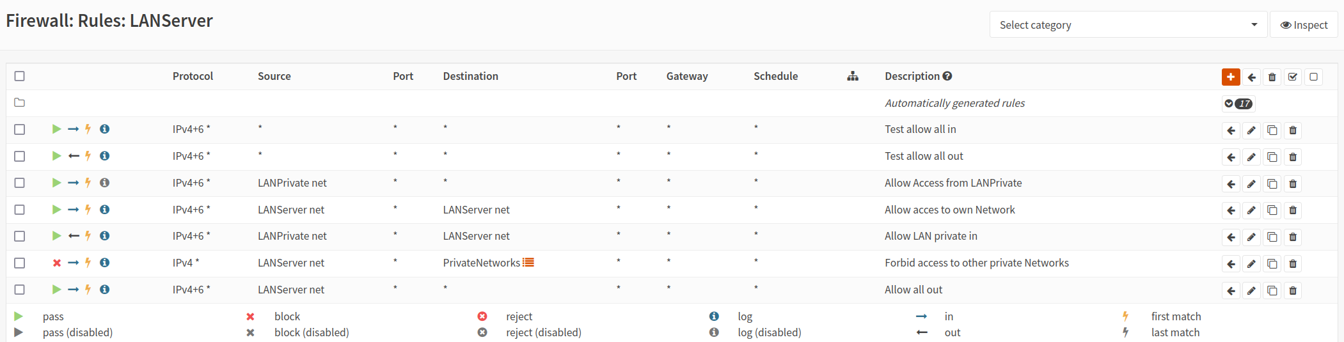This screenshot has width=1344, height=342.
Task: Delete selected rules using header trash icon
Action: pyautogui.click(x=1272, y=77)
